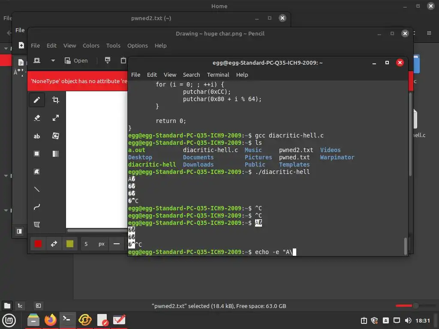Show places in file manager sidebar

click(x=7, y=305)
